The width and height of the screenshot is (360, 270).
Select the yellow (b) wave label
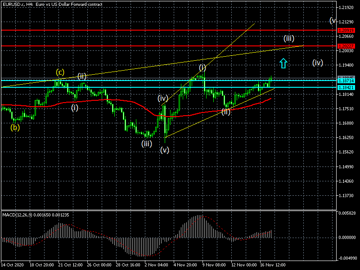click(x=15, y=127)
